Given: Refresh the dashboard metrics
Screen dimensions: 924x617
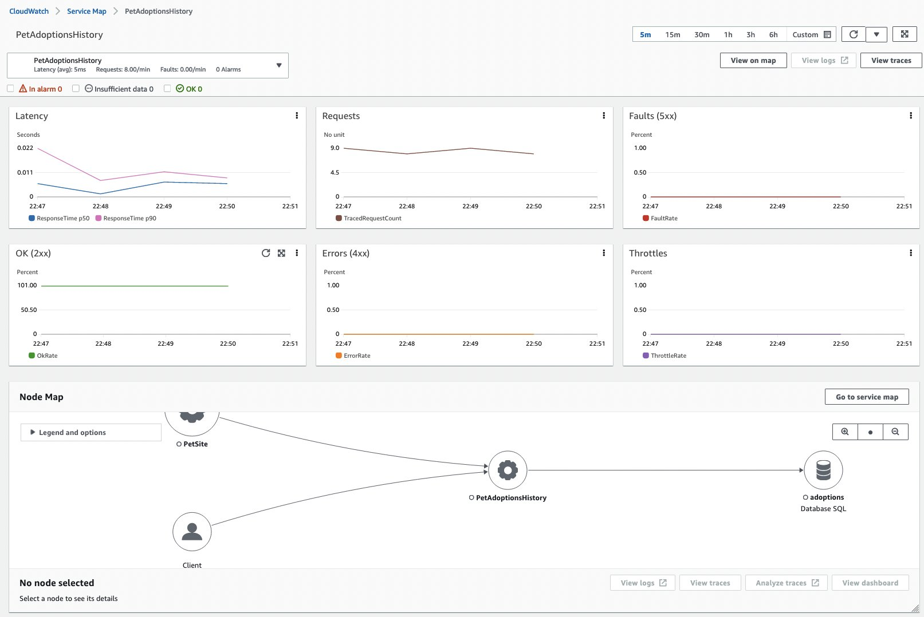Looking at the screenshot, I should tap(853, 34).
